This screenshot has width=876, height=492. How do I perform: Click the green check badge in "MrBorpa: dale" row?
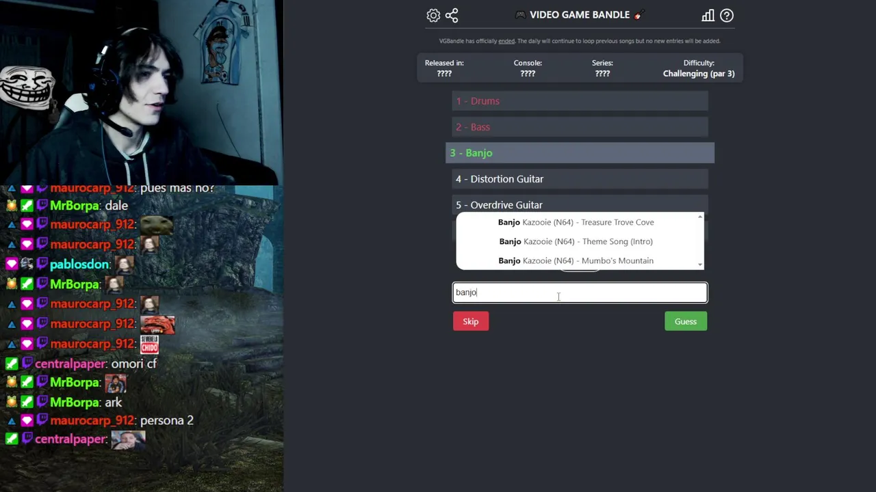click(x=27, y=206)
